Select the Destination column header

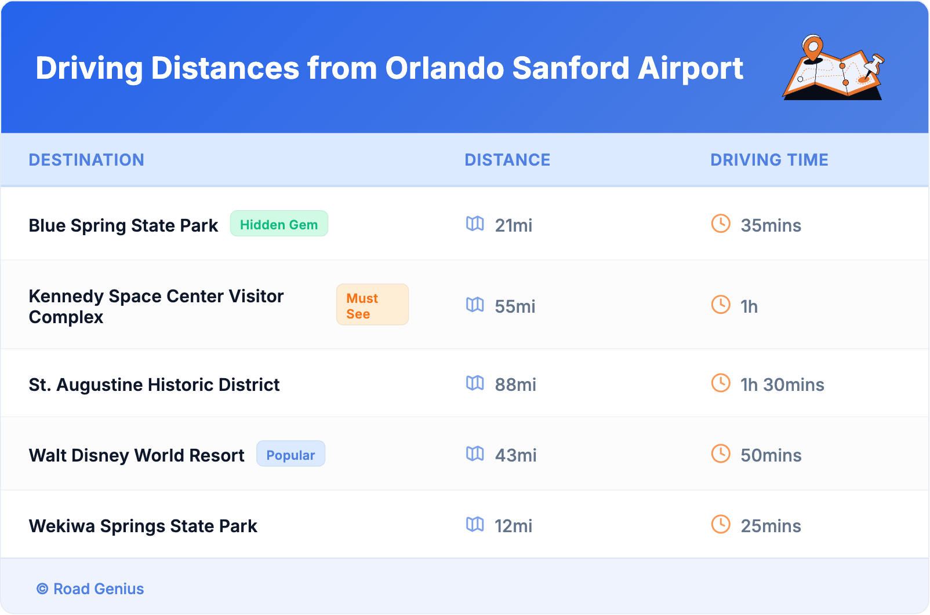[86, 160]
